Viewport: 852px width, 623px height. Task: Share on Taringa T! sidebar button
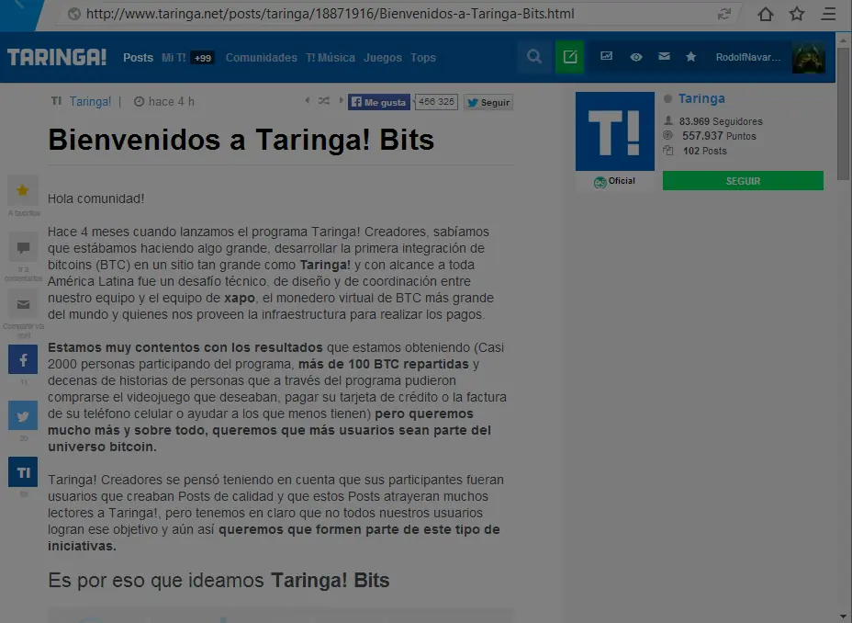(x=23, y=472)
